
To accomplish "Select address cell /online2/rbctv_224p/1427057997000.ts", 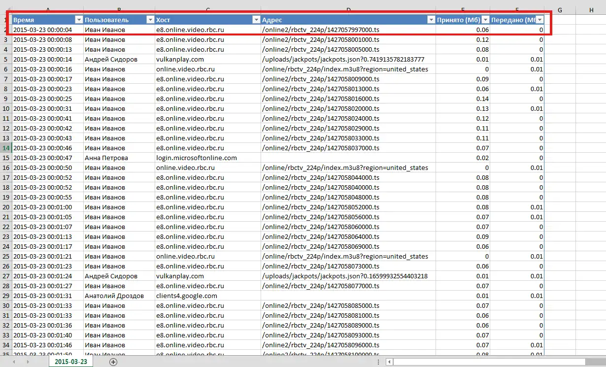I will (348, 30).
